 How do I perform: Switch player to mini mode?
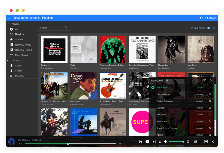206,142
